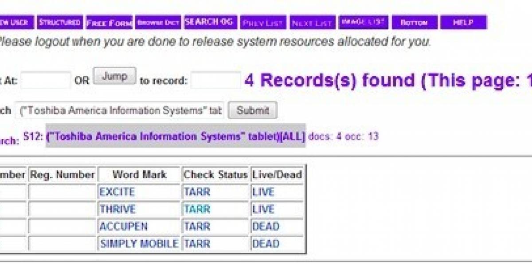Click the Reg. Number column header

(62, 175)
